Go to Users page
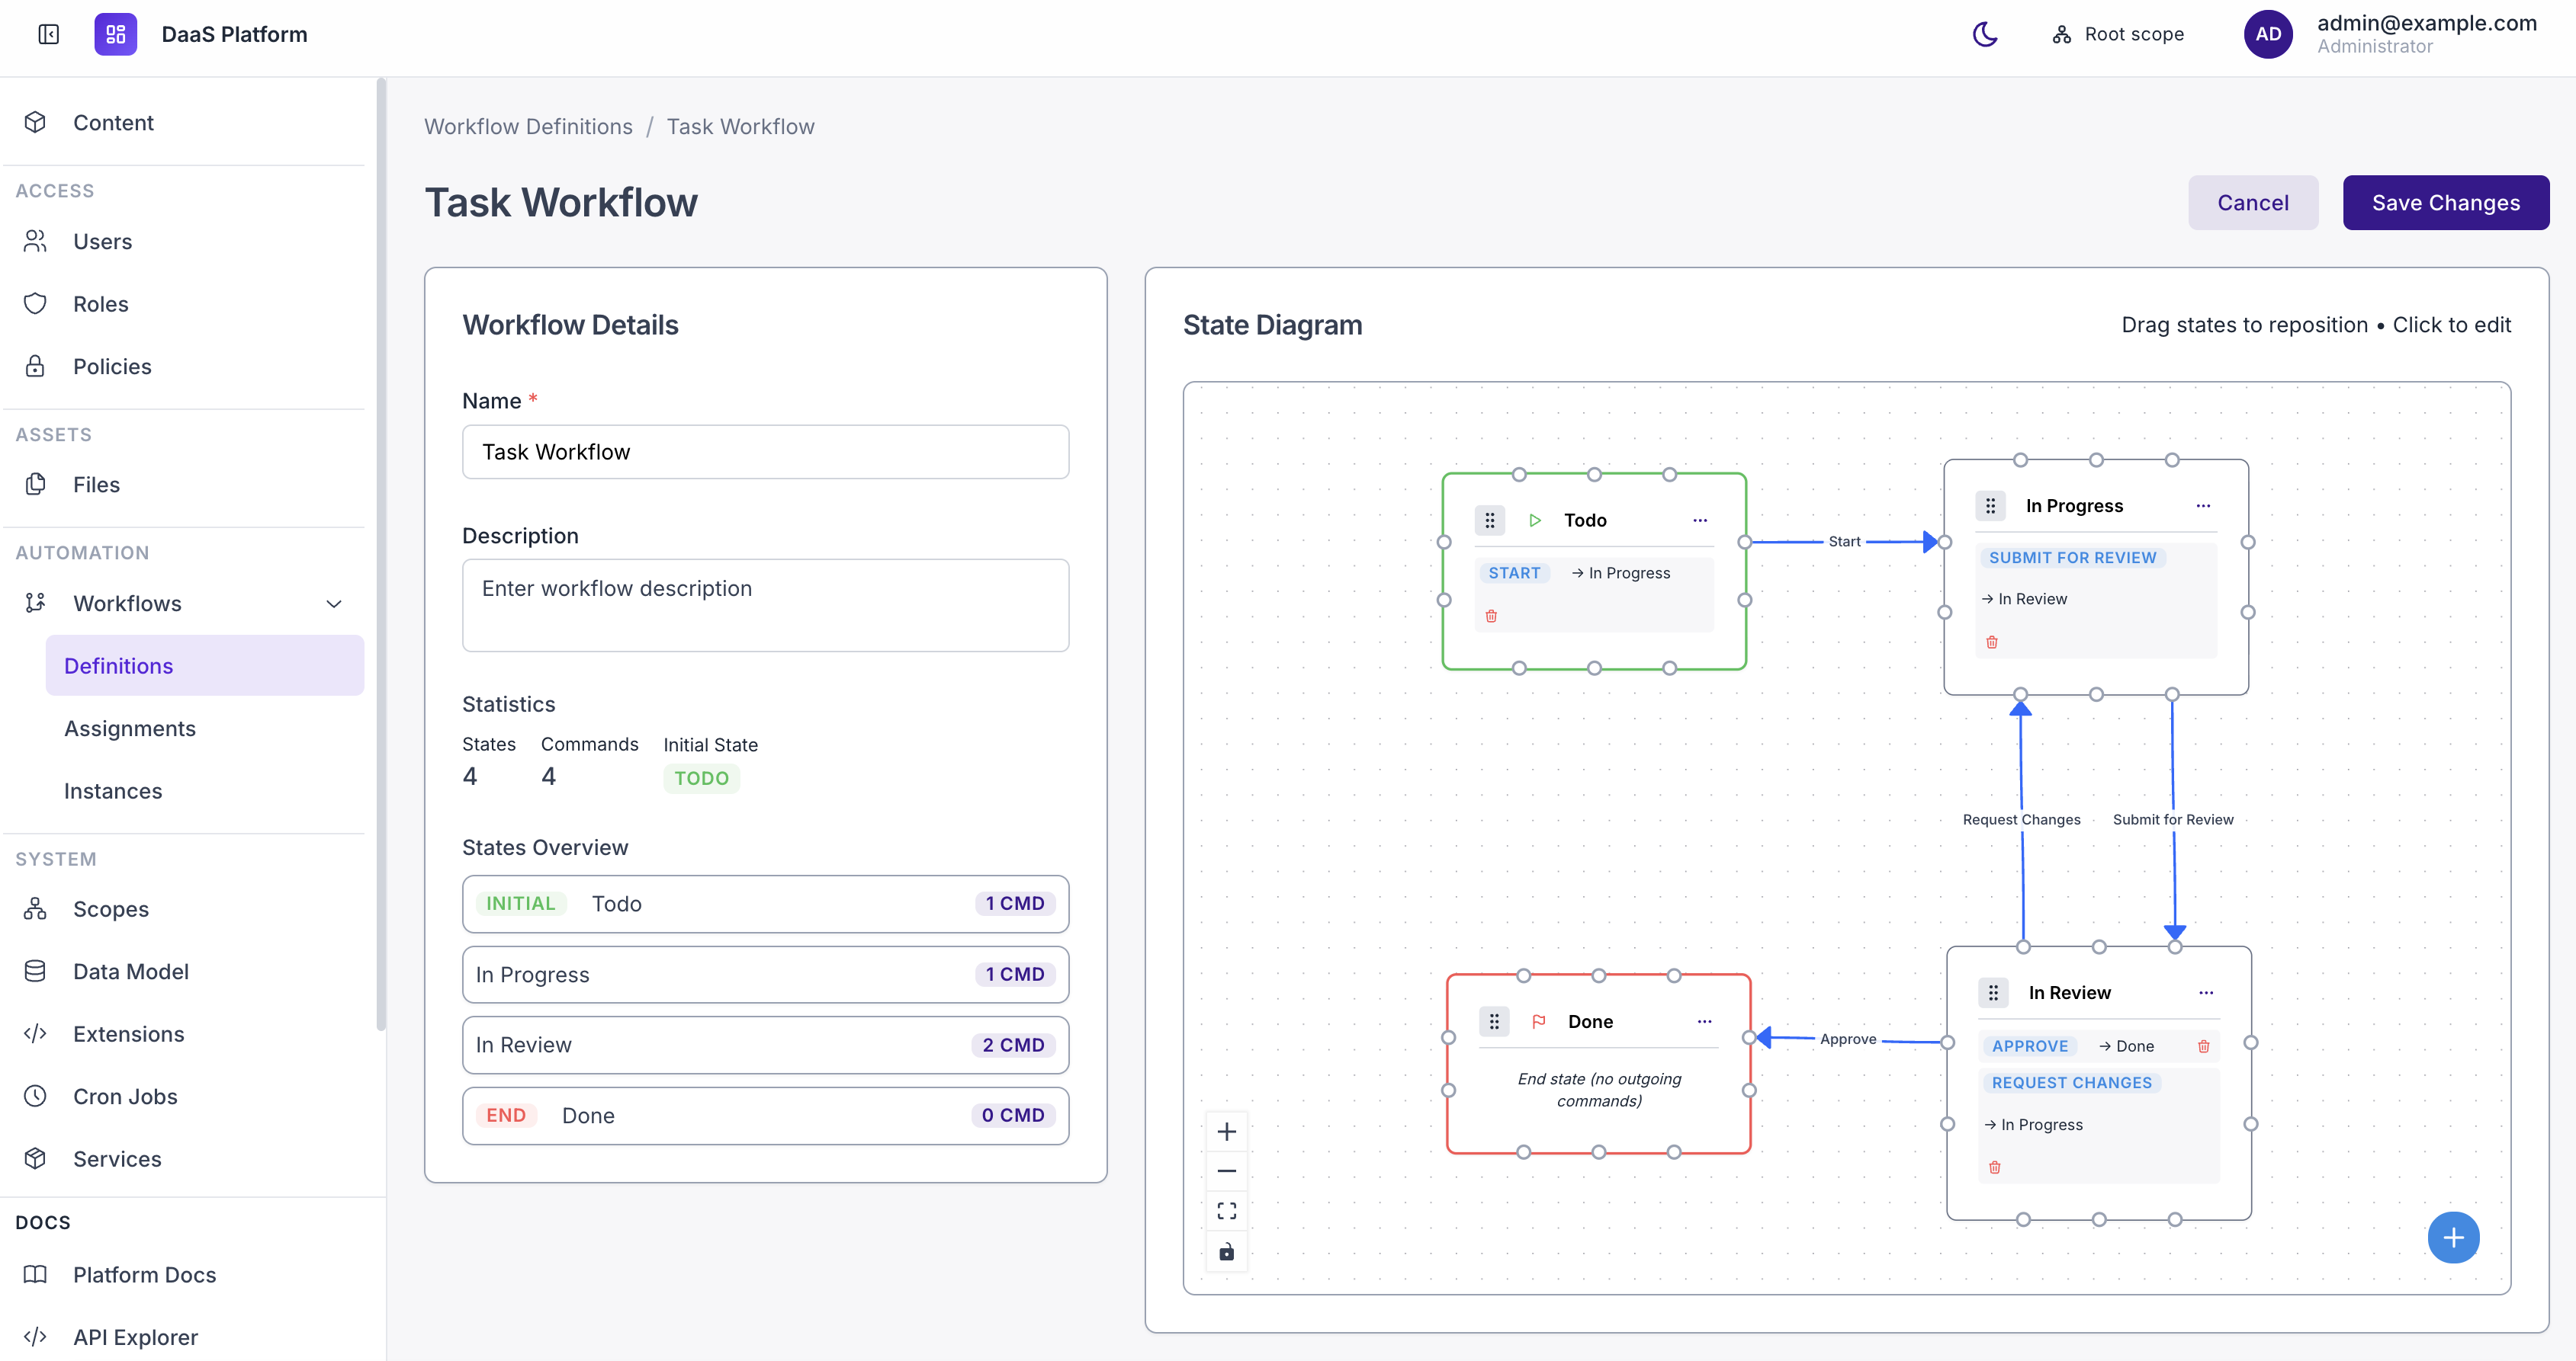 click(x=184, y=241)
